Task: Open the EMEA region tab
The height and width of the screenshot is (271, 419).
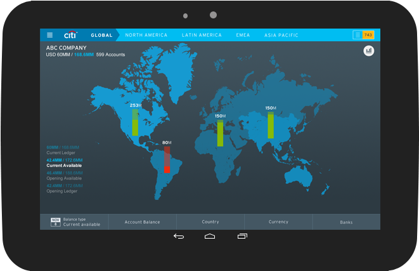Action: click(x=243, y=35)
